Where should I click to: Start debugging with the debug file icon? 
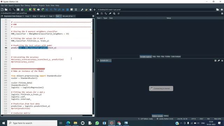click(x=47, y=9)
